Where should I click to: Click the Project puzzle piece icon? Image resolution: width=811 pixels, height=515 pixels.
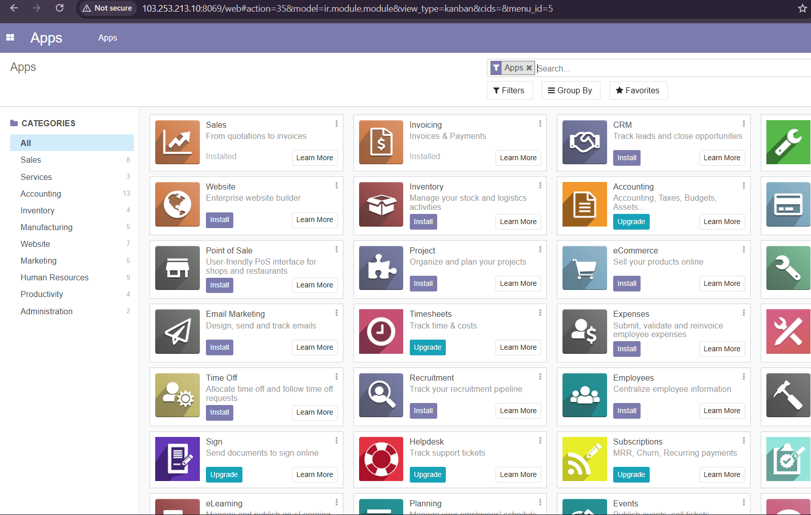coord(381,268)
